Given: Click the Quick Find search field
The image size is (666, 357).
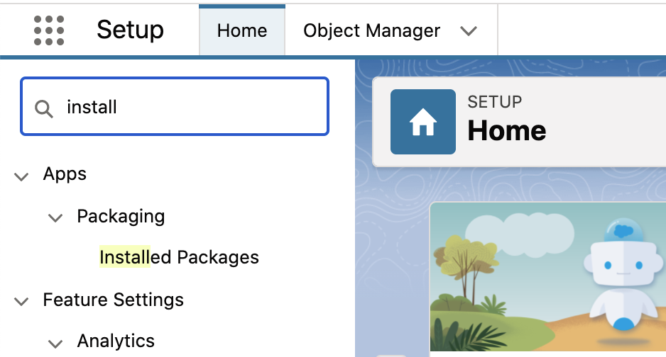Looking at the screenshot, I should pos(175,106).
